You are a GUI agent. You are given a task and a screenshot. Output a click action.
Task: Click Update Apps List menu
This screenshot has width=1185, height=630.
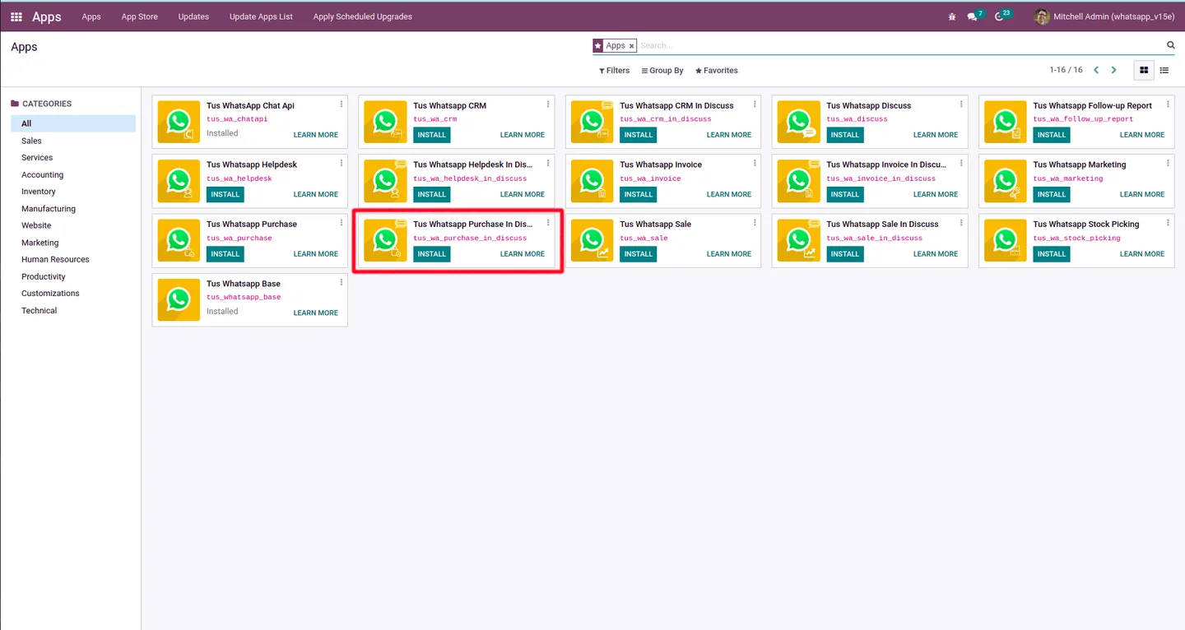261,16
